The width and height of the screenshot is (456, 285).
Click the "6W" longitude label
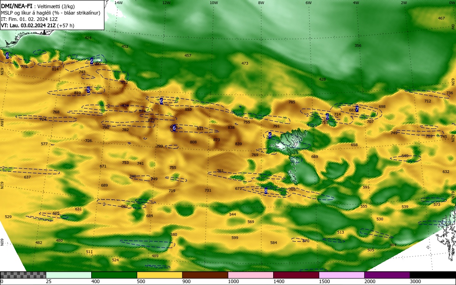309,3
